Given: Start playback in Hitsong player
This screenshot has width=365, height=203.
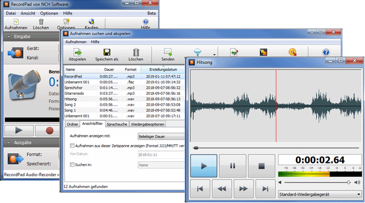Looking at the screenshot, I should [204, 166].
